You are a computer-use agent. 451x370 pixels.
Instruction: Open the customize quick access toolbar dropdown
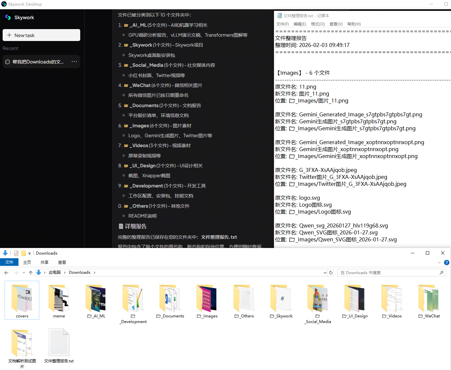(x=29, y=254)
